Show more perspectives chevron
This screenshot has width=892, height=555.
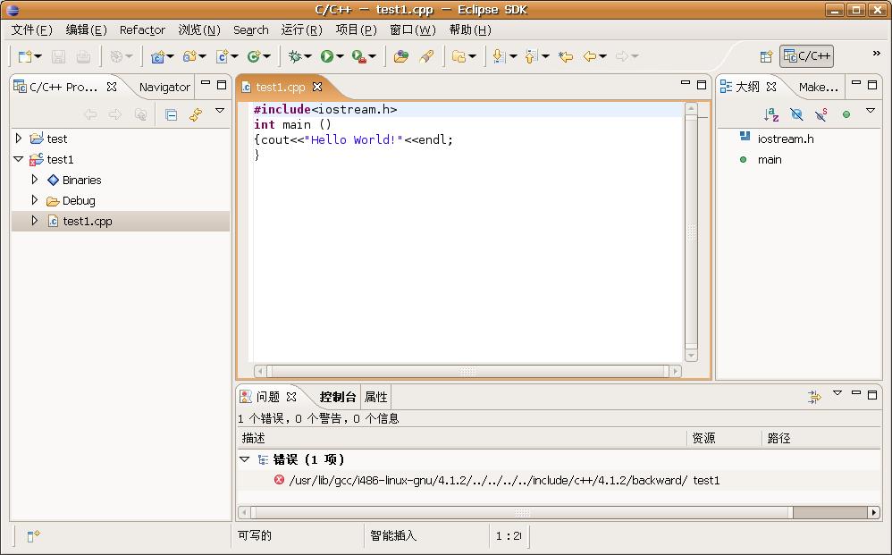(x=876, y=54)
